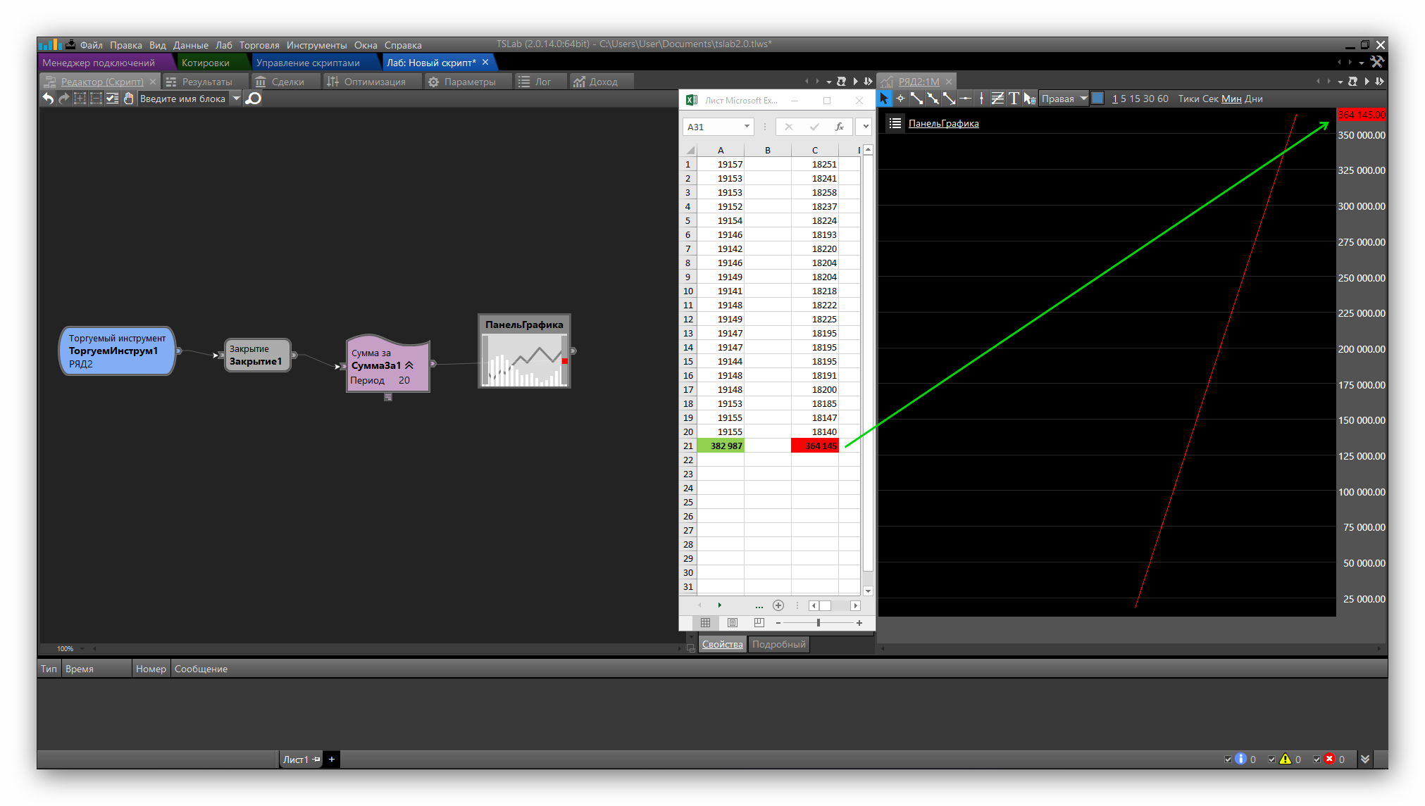Select the crosshair tool in chart toolbar
Screen dimensions: 1425x806
[x=900, y=99]
